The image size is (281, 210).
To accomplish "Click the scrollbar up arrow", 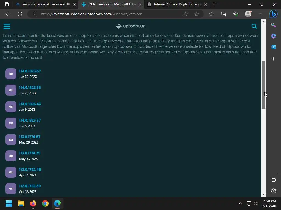I will 263,22.
